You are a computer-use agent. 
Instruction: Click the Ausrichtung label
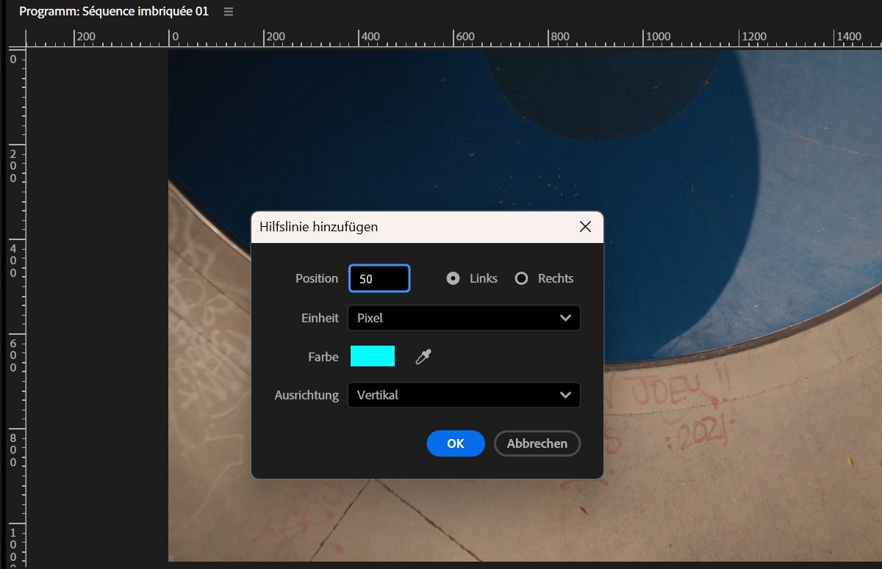click(306, 395)
